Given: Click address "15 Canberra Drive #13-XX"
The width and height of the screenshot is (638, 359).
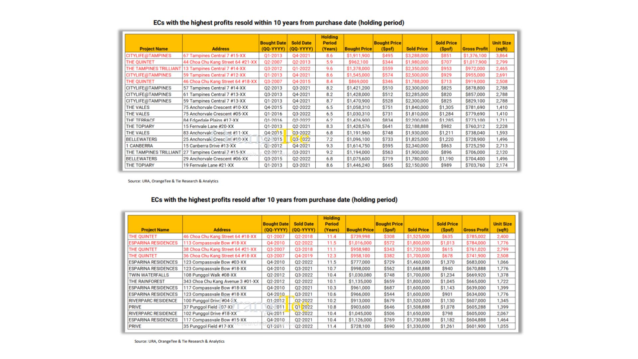Looking at the screenshot, I should coord(209,146).
